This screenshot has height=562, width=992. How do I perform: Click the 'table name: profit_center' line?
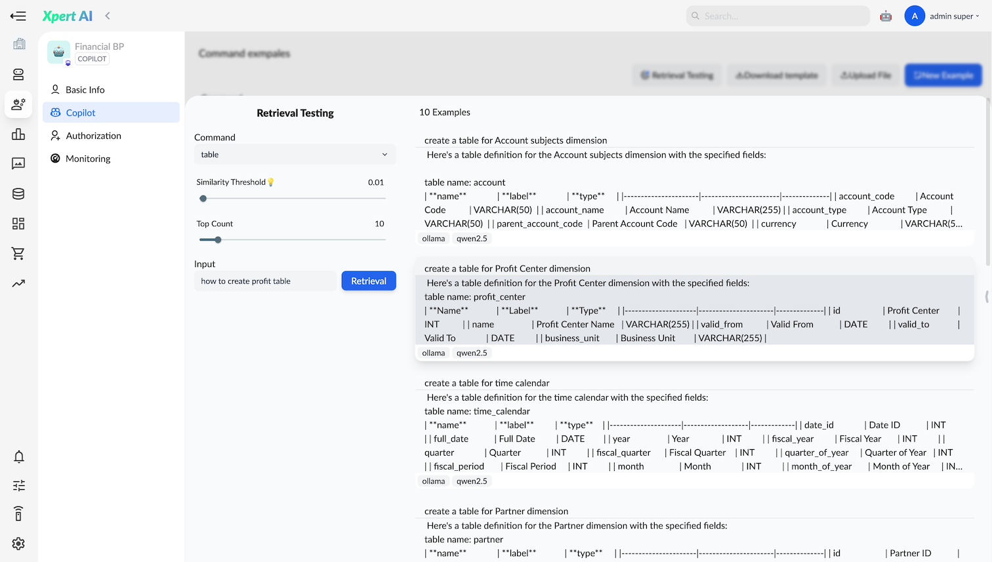(475, 296)
